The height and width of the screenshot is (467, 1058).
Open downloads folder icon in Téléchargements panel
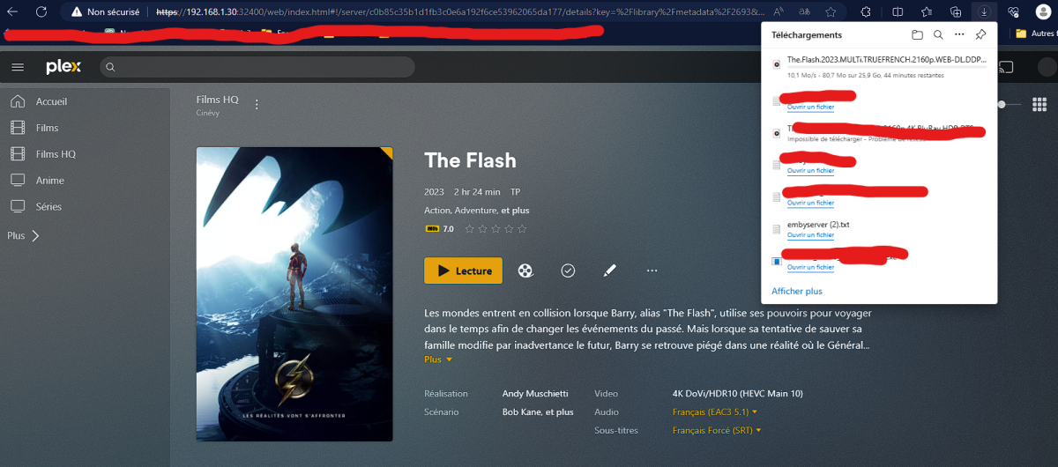[x=917, y=35]
